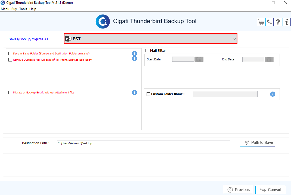Click info icon beside Migrate Without Attachment

coord(134,92)
